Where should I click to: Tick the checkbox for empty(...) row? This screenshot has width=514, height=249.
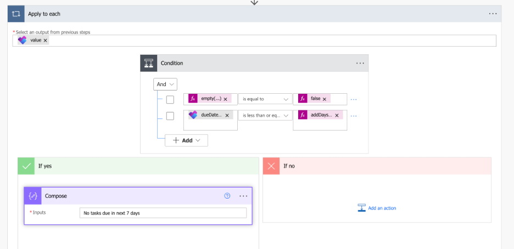point(170,99)
